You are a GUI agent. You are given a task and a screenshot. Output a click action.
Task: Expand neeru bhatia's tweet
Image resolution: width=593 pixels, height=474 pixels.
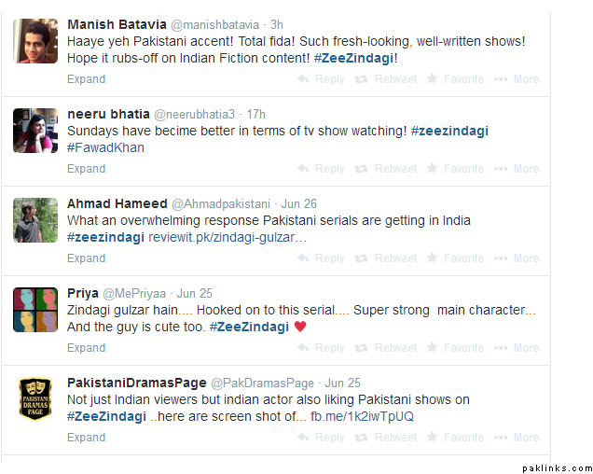pyautogui.click(x=86, y=169)
